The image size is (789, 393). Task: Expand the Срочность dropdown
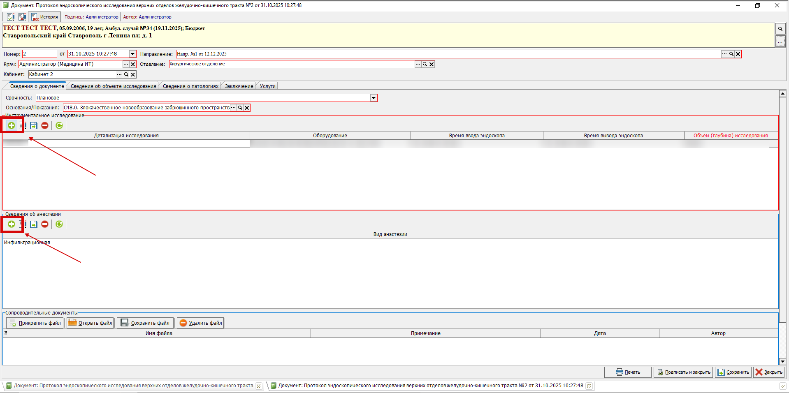click(374, 98)
